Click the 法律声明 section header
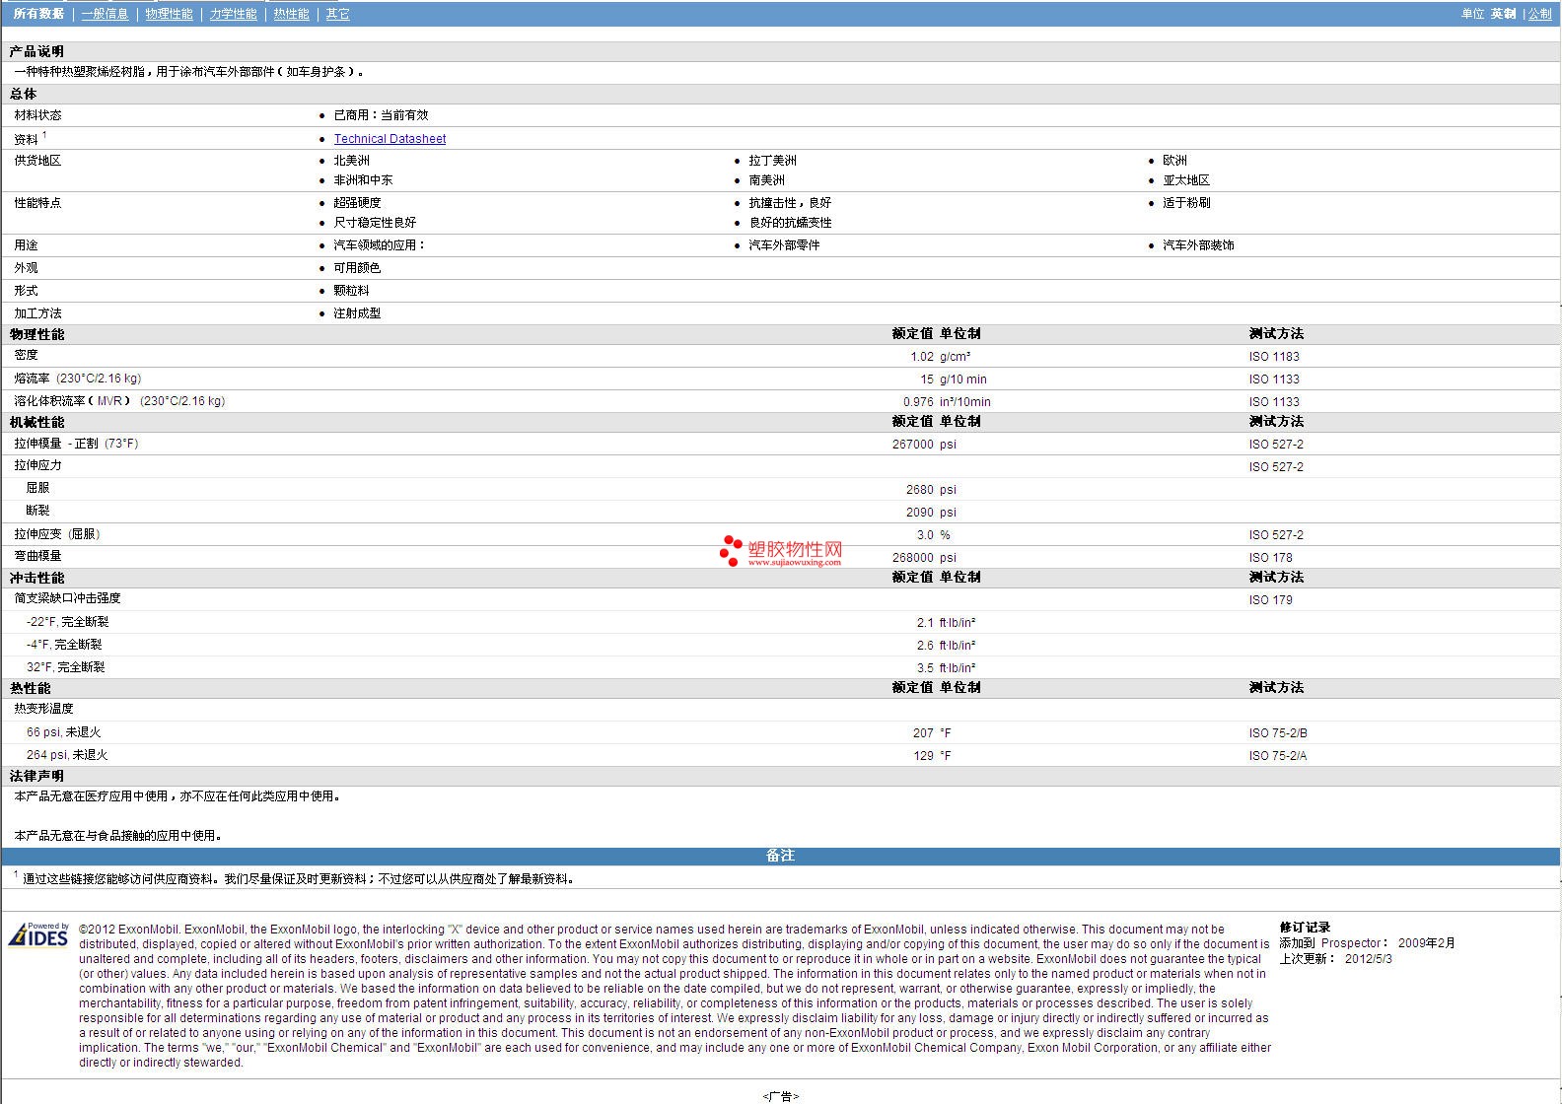The height and width of the screenshot is (1104, 1562). tap(36, 776)
